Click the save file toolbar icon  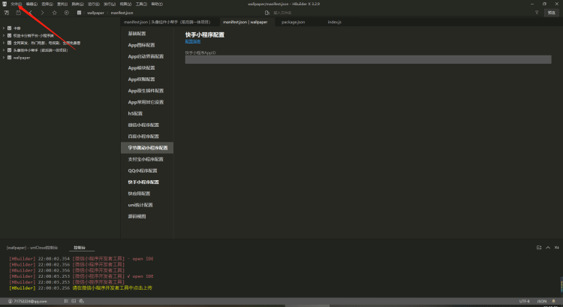[18, 13]
